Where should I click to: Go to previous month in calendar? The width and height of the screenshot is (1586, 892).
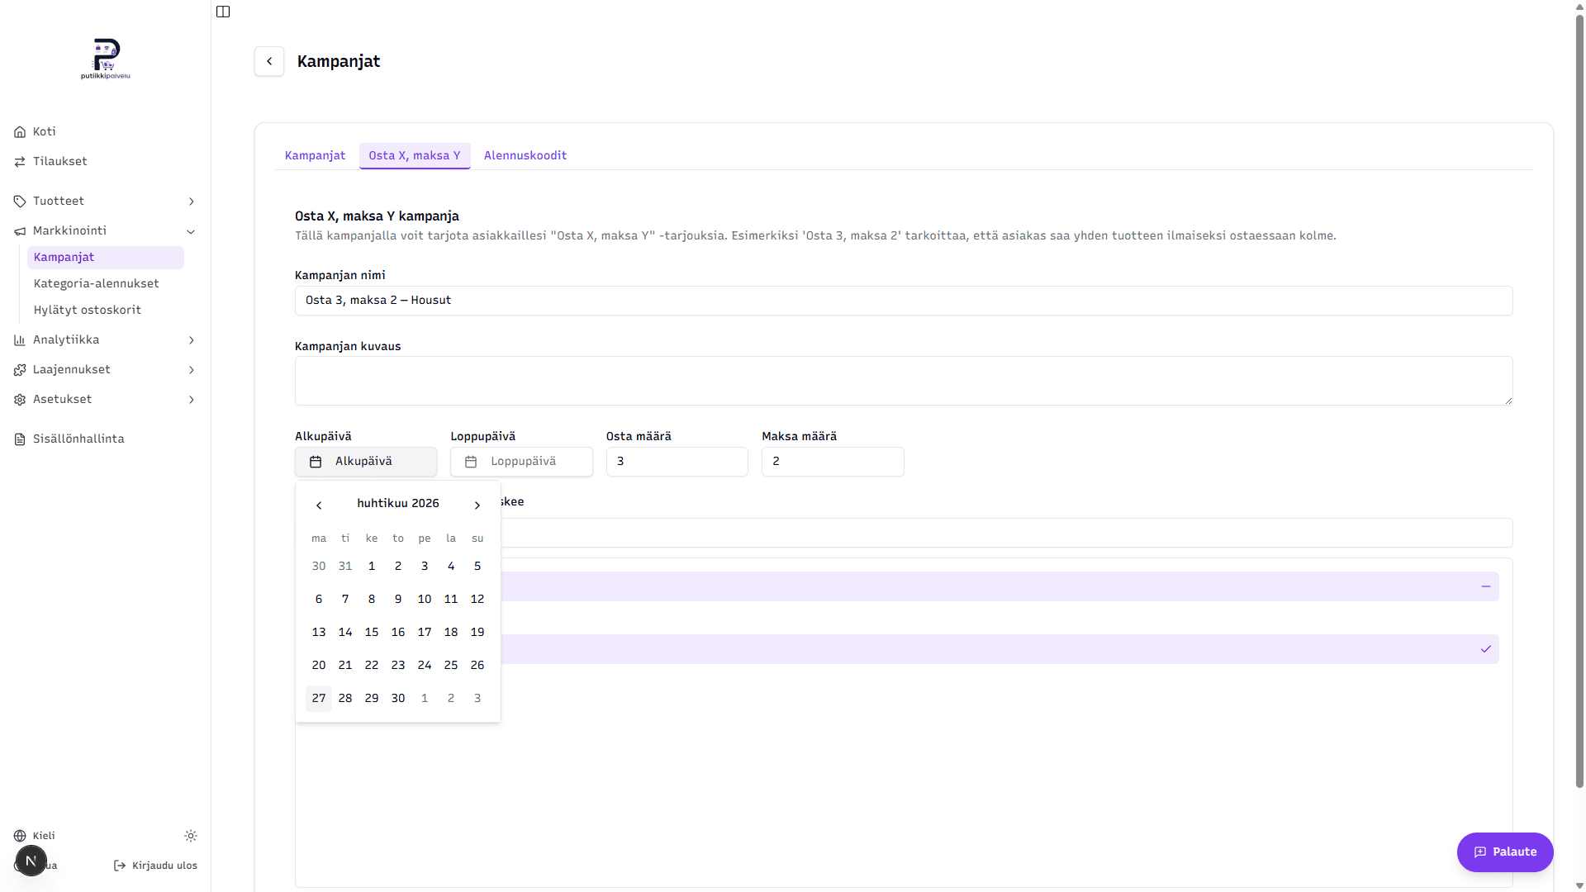tap(319, 505)
